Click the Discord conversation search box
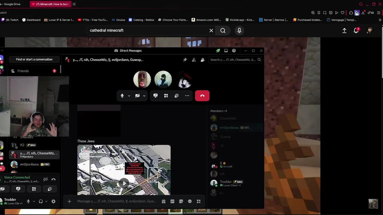383x215 pixels. coord(235,60)
